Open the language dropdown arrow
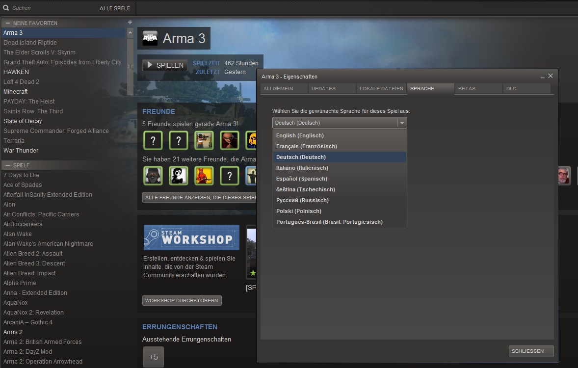The image size is (578, 368). point(402,123)
